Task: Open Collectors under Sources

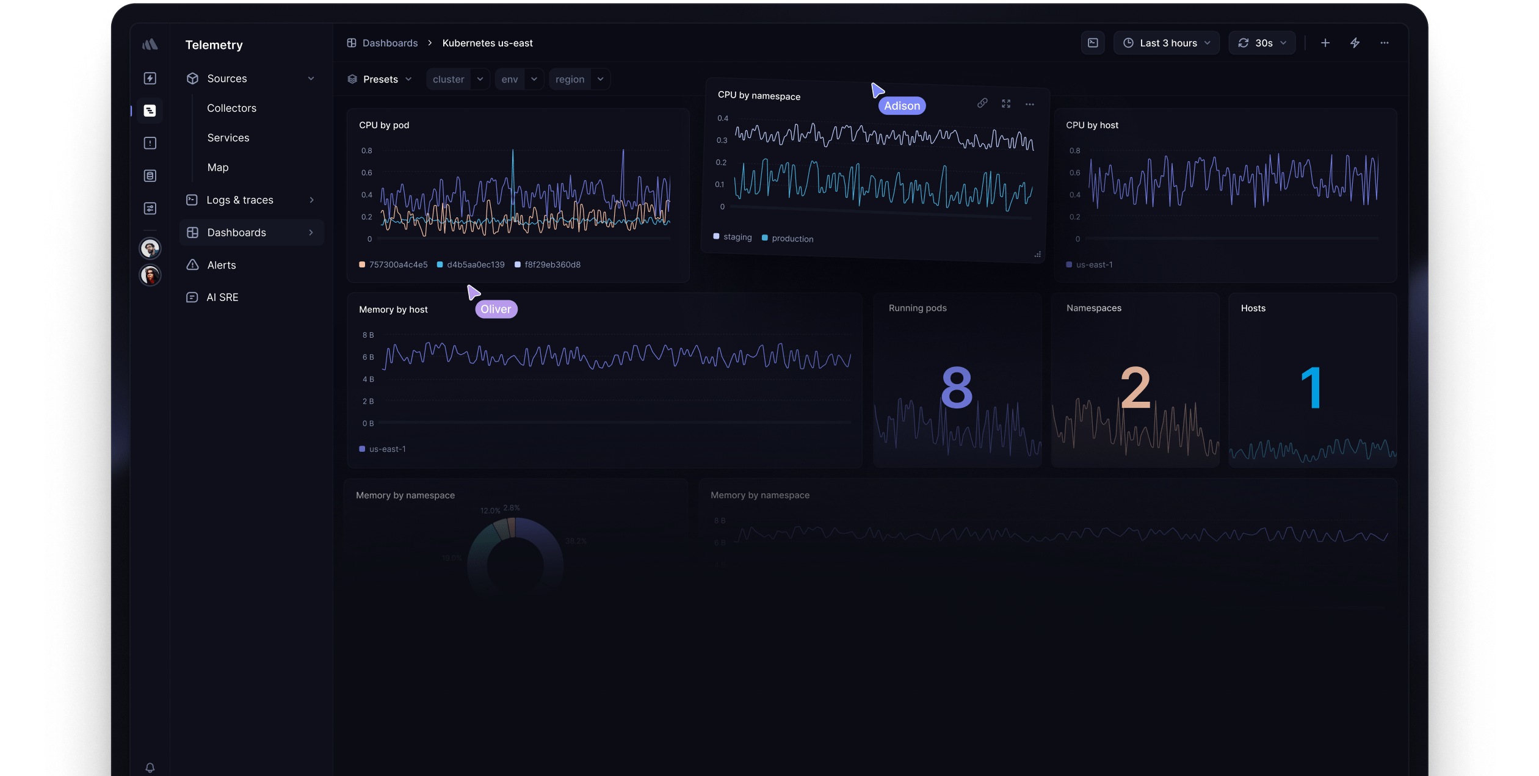Action: coord(231,108)
